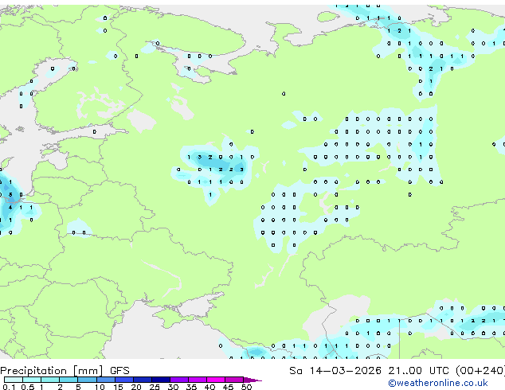Click the '25' legend scale label

[155, 387]
